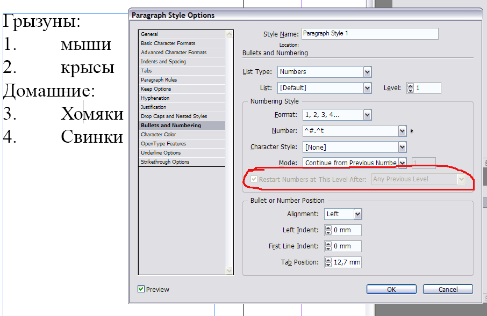Adjust the First Line Indent stepper
Image resolution: width=487 pixels, height=316 pixels.
[x=328, y=246]
